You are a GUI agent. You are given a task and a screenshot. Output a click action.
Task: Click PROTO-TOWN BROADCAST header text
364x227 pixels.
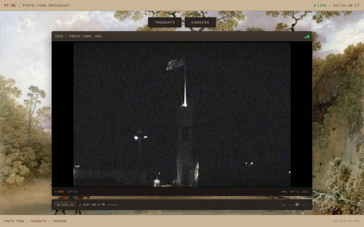coord(46,5)
